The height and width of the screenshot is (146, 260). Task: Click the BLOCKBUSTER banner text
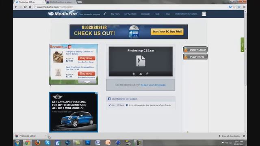94,27
